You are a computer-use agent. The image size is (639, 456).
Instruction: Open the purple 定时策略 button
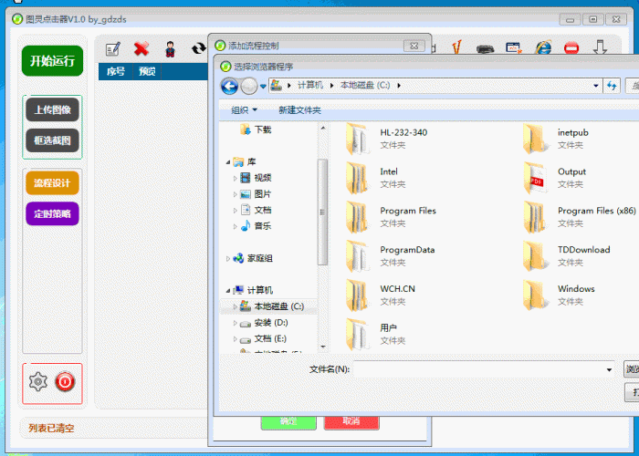coord(53,213)
